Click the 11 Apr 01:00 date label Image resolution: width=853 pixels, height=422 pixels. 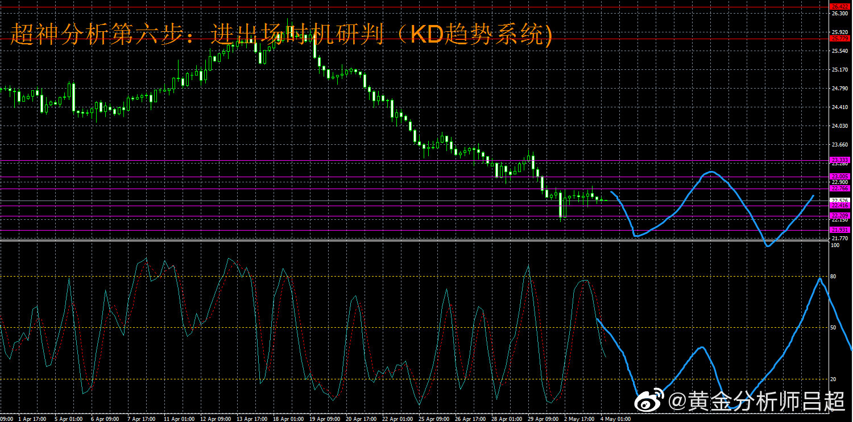(x=179, y=419)
